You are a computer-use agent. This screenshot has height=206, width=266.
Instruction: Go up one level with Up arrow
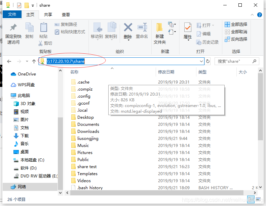(x=34, y=61)
